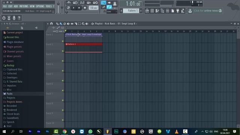This screenshot has height=135, width=240.
Task: Open Chrome from the Windows taskbar
Action: [x=64, y=132]
